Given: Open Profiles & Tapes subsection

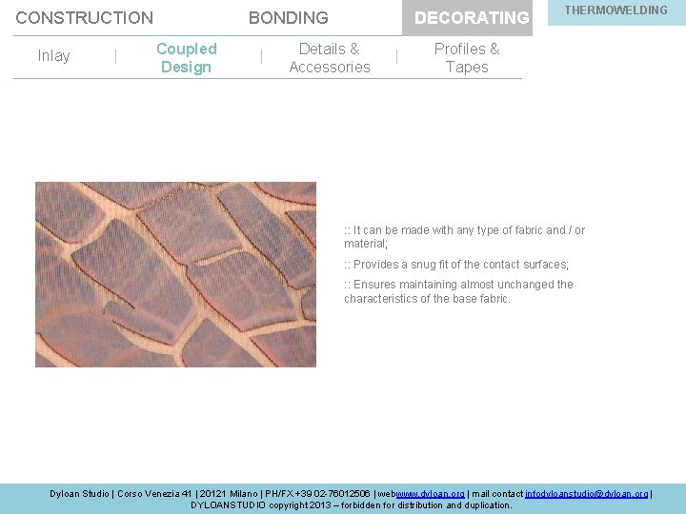Looking at the screenshot, I should click(x=467, y=58).
